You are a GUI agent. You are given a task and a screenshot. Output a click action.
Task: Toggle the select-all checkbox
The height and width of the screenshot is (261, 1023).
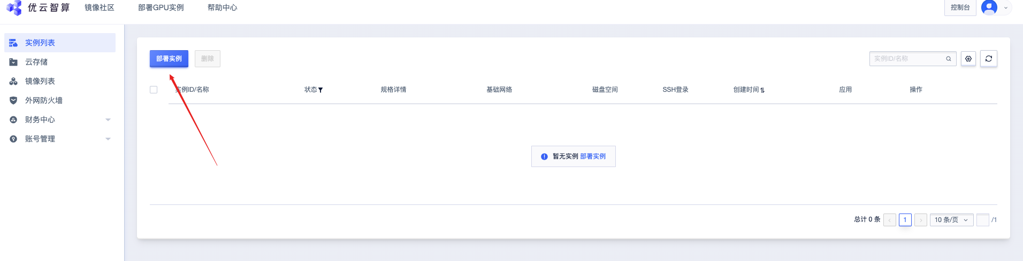tap(154, 90)
